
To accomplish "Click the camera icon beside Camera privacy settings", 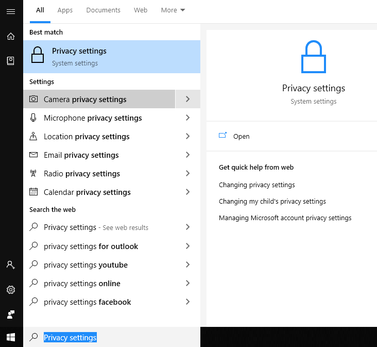I will pos(33,99).
